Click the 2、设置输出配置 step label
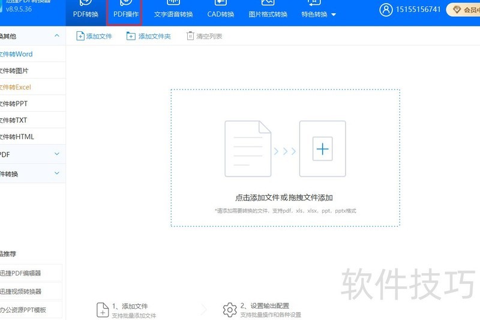Image resolution: width=480 pixels, height=320 pixels. point(265,306)
